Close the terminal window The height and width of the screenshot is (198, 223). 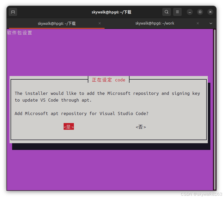pyautogui.click(x=210, y=12)
